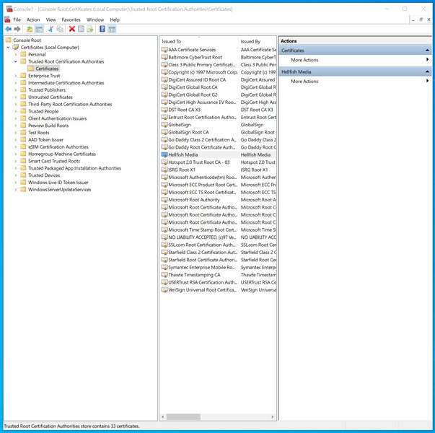This screenshot has height=433, width=435.
Task: Click the Back arrow in the toolbar
Action: 9,29
